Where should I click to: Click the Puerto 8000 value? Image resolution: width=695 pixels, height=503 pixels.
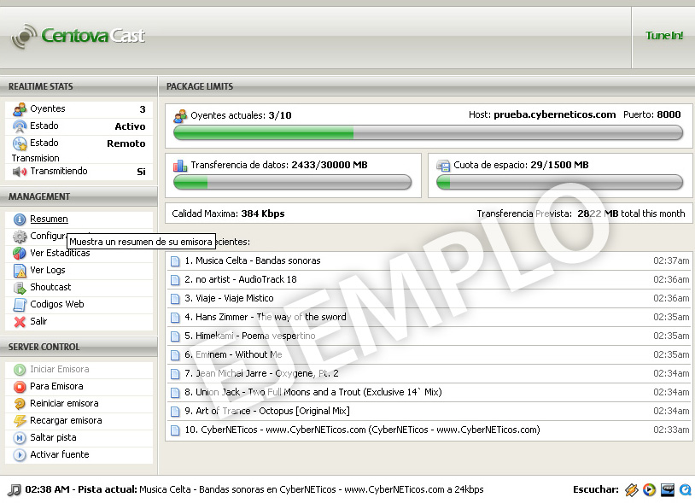(x=669, y=114)
